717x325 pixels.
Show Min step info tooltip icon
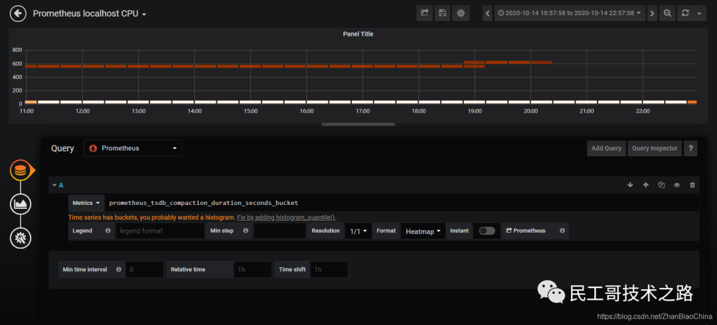pyautogui.click(x=246, y=231)
